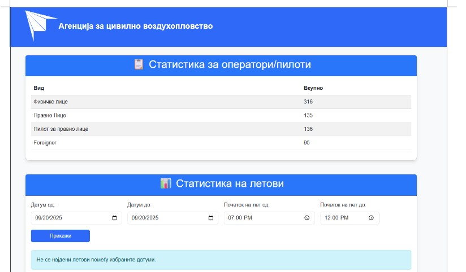Click the Датум до: label
466x272 pixels.
139,205
